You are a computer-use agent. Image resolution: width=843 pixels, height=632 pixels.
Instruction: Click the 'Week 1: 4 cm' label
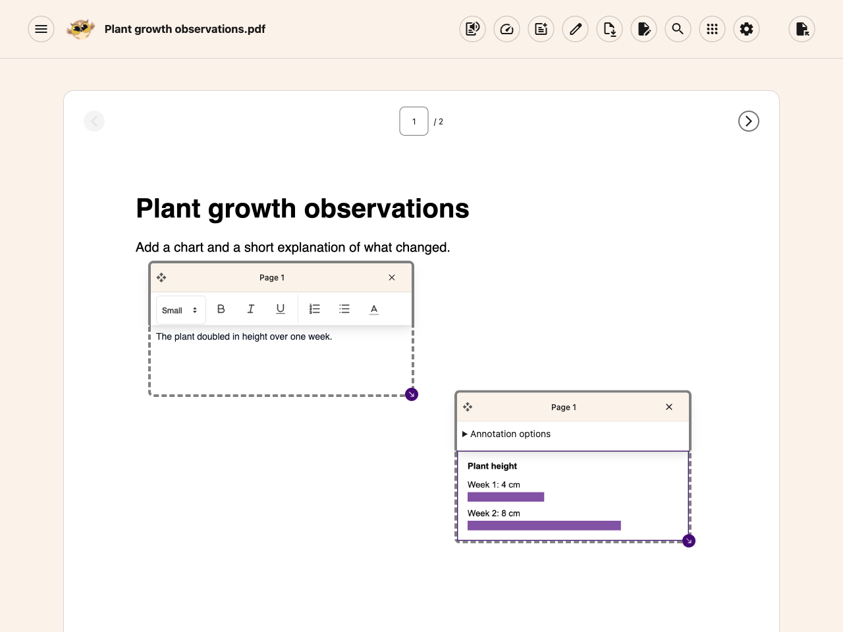494,485
